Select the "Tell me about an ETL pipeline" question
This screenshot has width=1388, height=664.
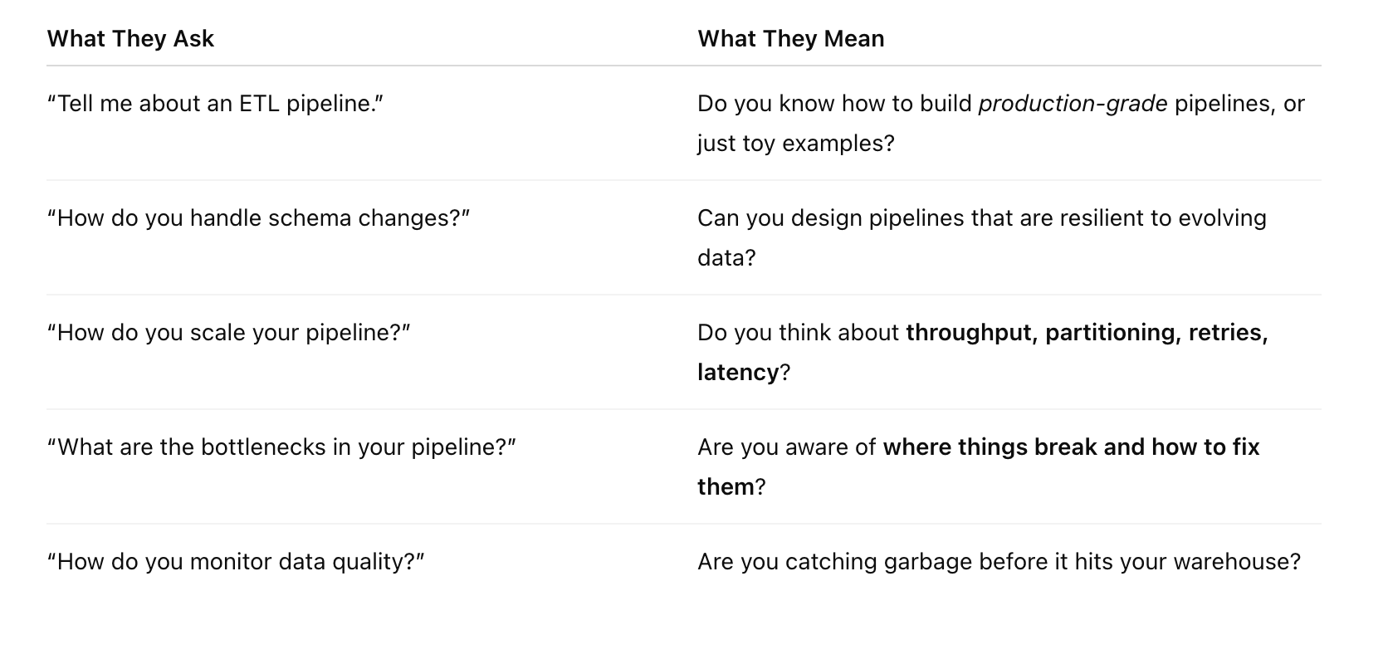215,104
